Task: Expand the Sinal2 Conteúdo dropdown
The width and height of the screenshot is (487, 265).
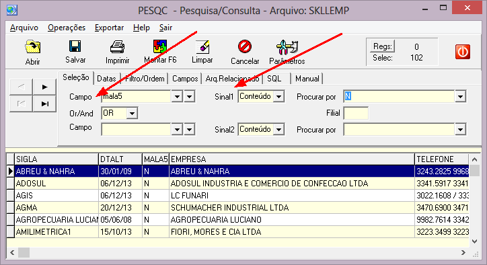Action: click(x=279, y=129)
